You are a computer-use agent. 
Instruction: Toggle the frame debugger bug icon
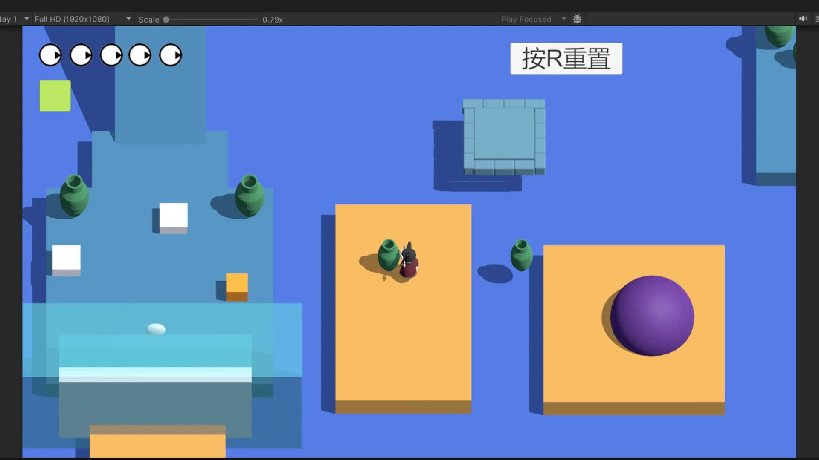click(x=577, y=19)
